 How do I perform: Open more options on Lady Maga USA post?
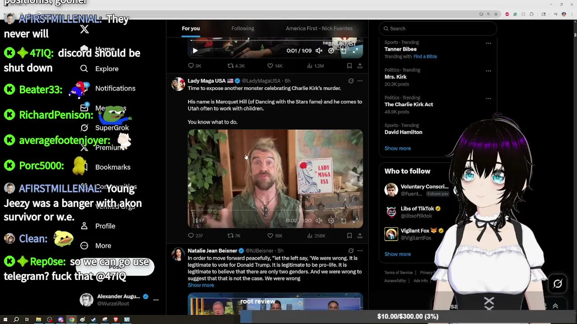click(x=360, y=81)
